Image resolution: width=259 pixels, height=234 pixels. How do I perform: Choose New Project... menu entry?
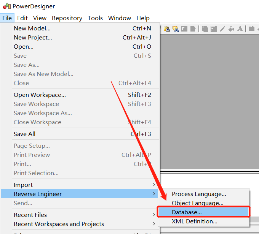80,38
